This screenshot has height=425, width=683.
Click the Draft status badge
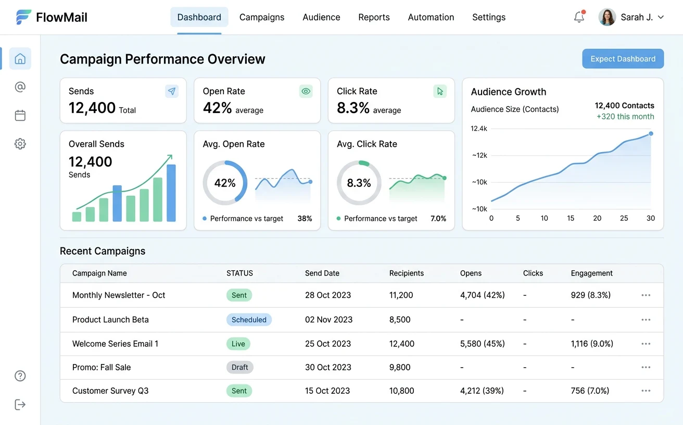240,367
